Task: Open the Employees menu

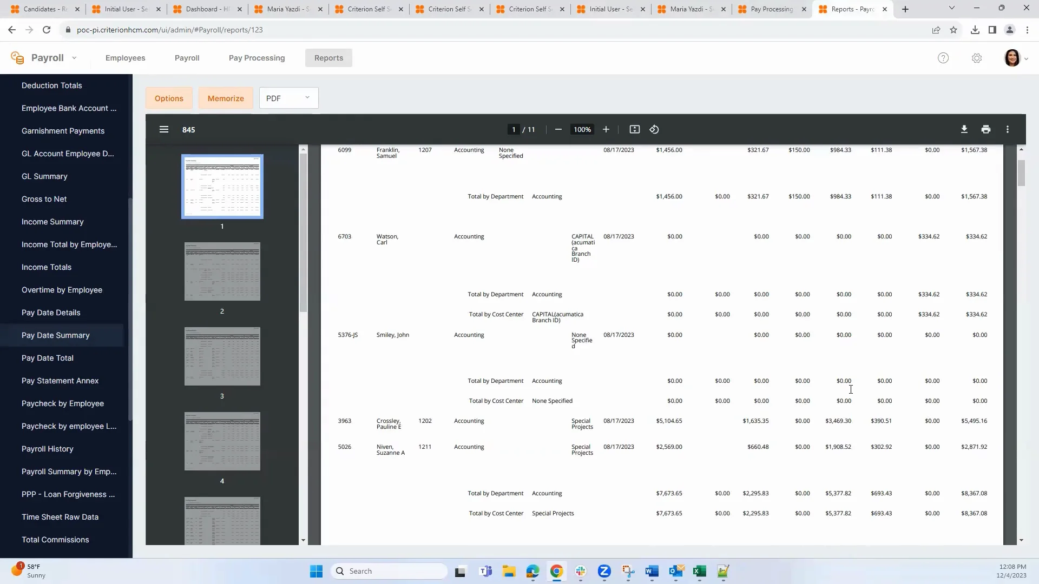Action: point(125,58)
